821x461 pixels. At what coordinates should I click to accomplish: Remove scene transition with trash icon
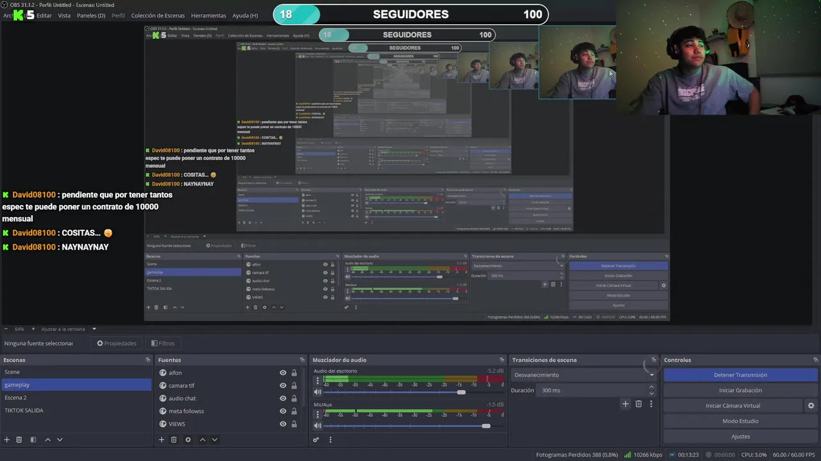(x=638, y=404)
